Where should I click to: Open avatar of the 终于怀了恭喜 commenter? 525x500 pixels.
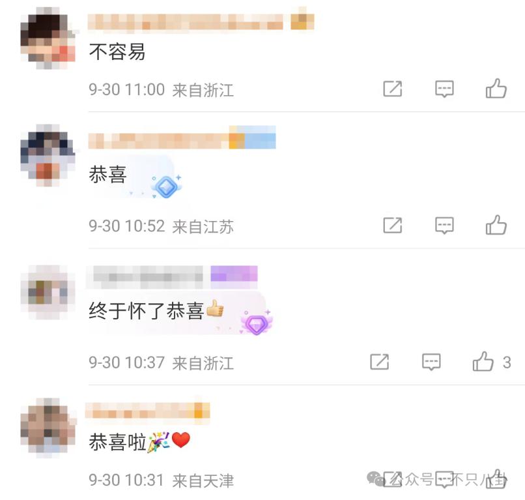point(48,292)
